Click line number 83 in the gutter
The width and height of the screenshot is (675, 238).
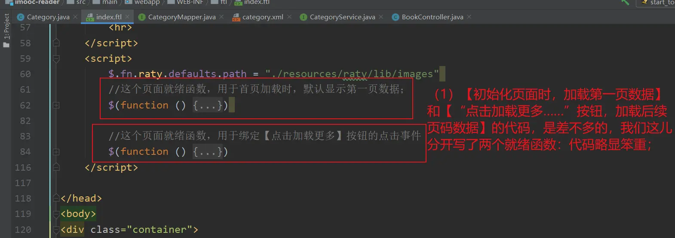point(25,136)
